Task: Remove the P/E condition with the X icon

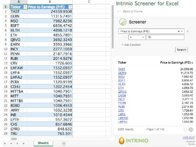Action: pos(188,31)
